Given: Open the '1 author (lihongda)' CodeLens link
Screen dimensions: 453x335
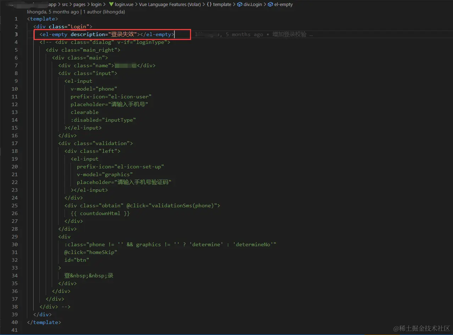Looking at the screenshot, I should (104, 12).
